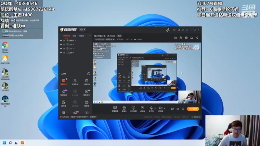Select 文本 2 source row

[x=75, y=44]
